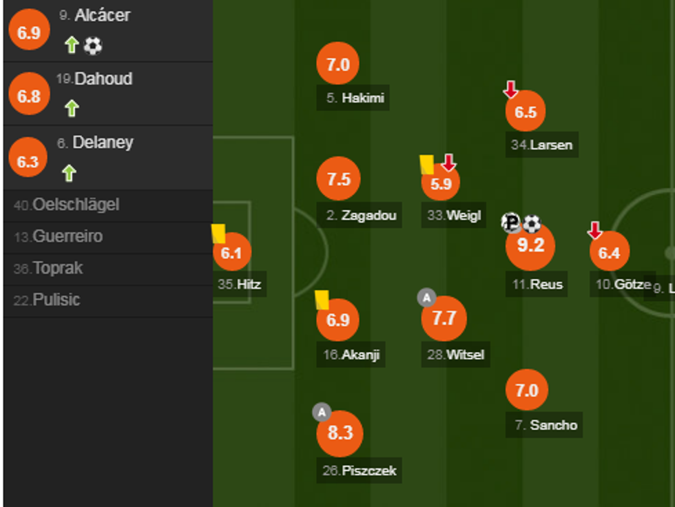
Task: Click the yellow card next to Akanji
Action: [322, 300]
